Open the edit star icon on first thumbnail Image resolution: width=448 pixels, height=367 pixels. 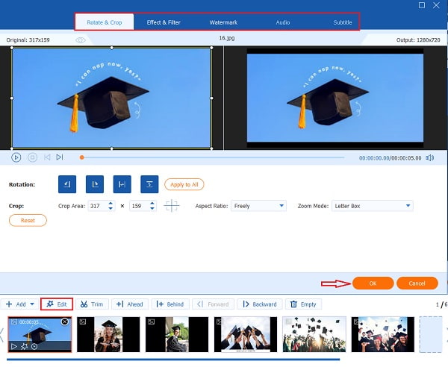[x=24, y=346]
